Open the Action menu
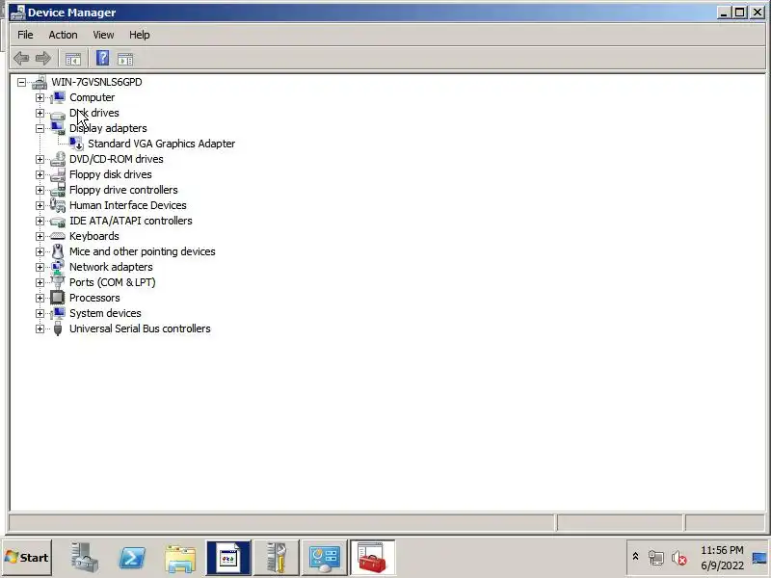771x578 pixels. pyautogui.click(x=63, y=35)
